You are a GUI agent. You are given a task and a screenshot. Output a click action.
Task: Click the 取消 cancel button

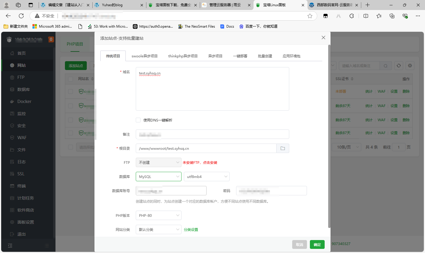tap(300, 244)
